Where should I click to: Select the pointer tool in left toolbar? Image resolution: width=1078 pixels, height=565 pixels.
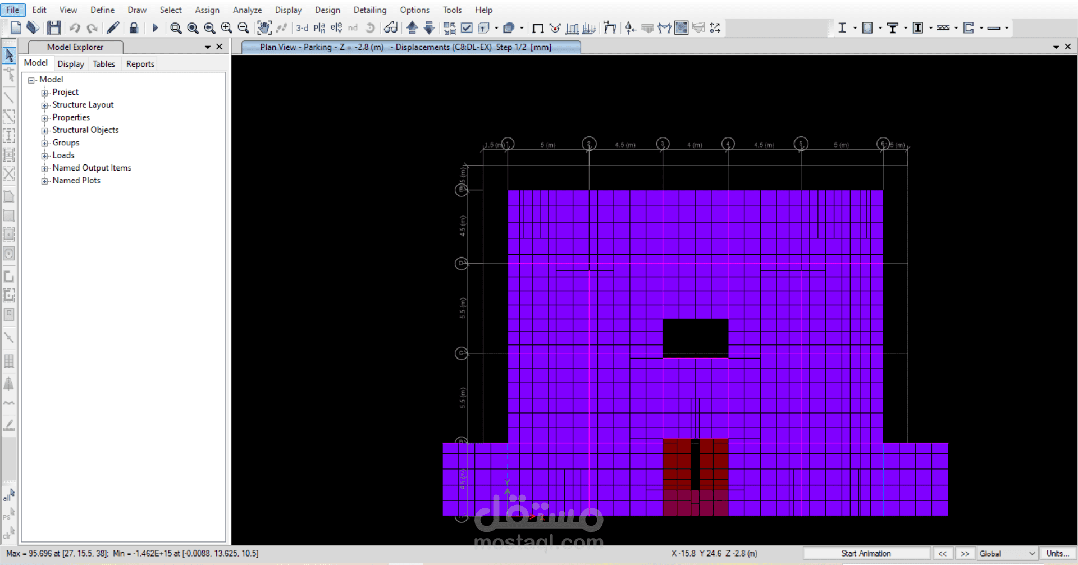(9, 55)
